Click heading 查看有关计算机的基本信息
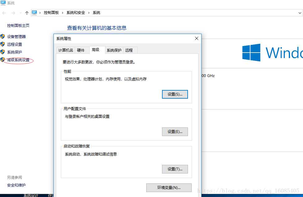This screenshot has width=303, height=197. tap(96, 28)
